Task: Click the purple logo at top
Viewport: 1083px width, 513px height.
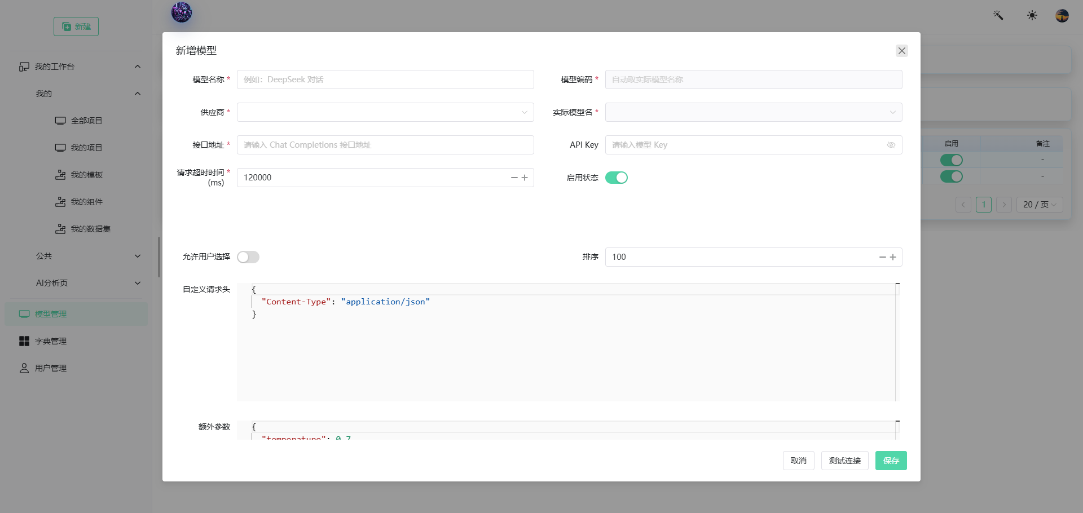Action: [182, 12]
